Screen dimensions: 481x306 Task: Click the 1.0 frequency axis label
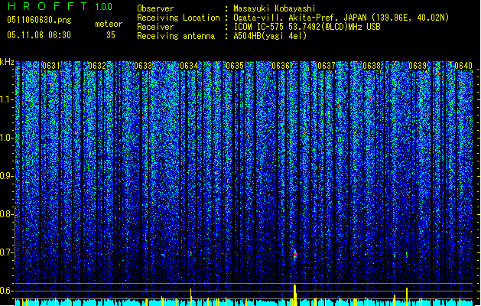pos(7,138)
